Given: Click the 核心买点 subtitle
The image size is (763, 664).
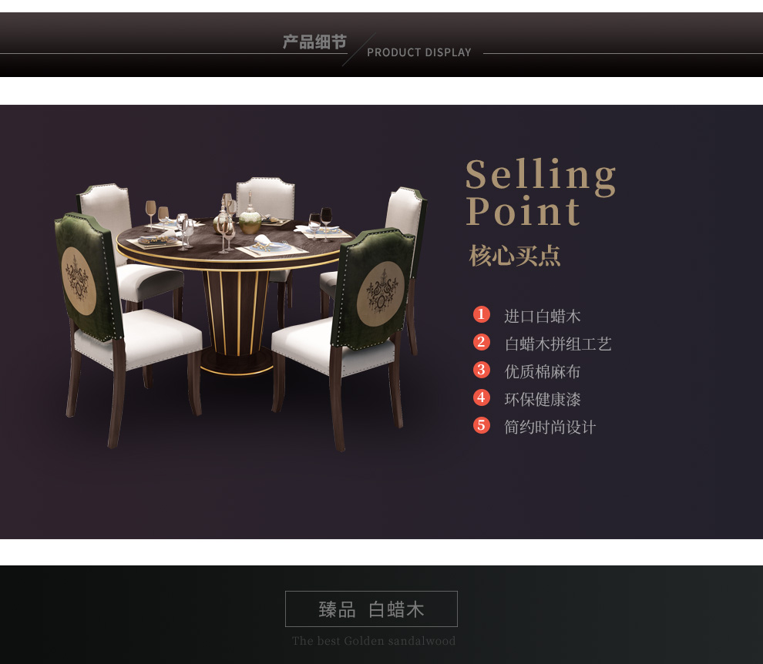Looking at the screenshot, I should [x=514, y=256].
